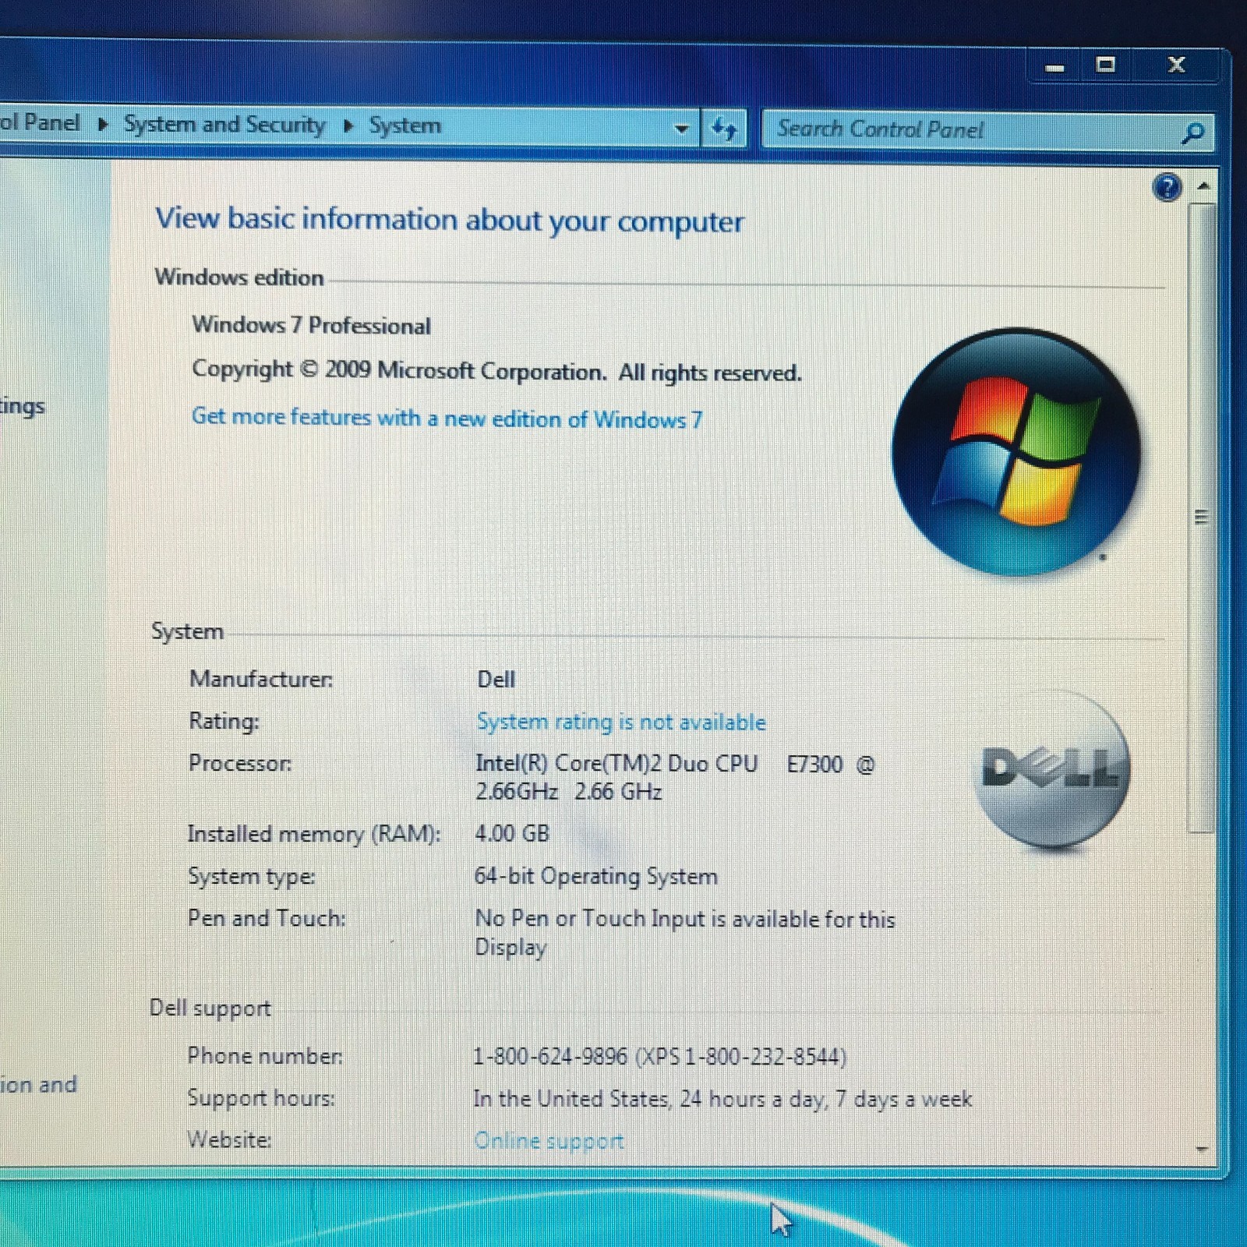Open the Help question mark icon

coord(1167,187)
